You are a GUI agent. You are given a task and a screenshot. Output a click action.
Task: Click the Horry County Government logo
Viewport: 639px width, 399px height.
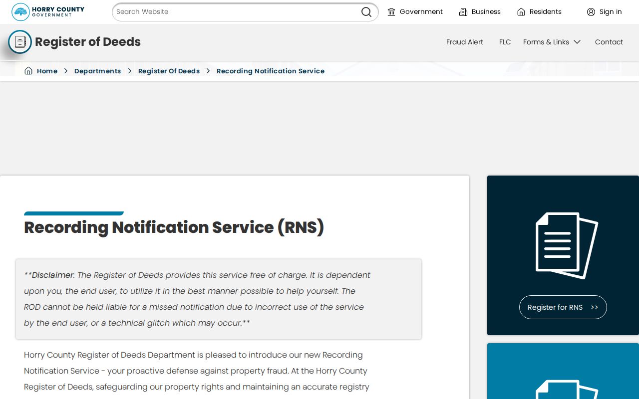pos(48,11)
